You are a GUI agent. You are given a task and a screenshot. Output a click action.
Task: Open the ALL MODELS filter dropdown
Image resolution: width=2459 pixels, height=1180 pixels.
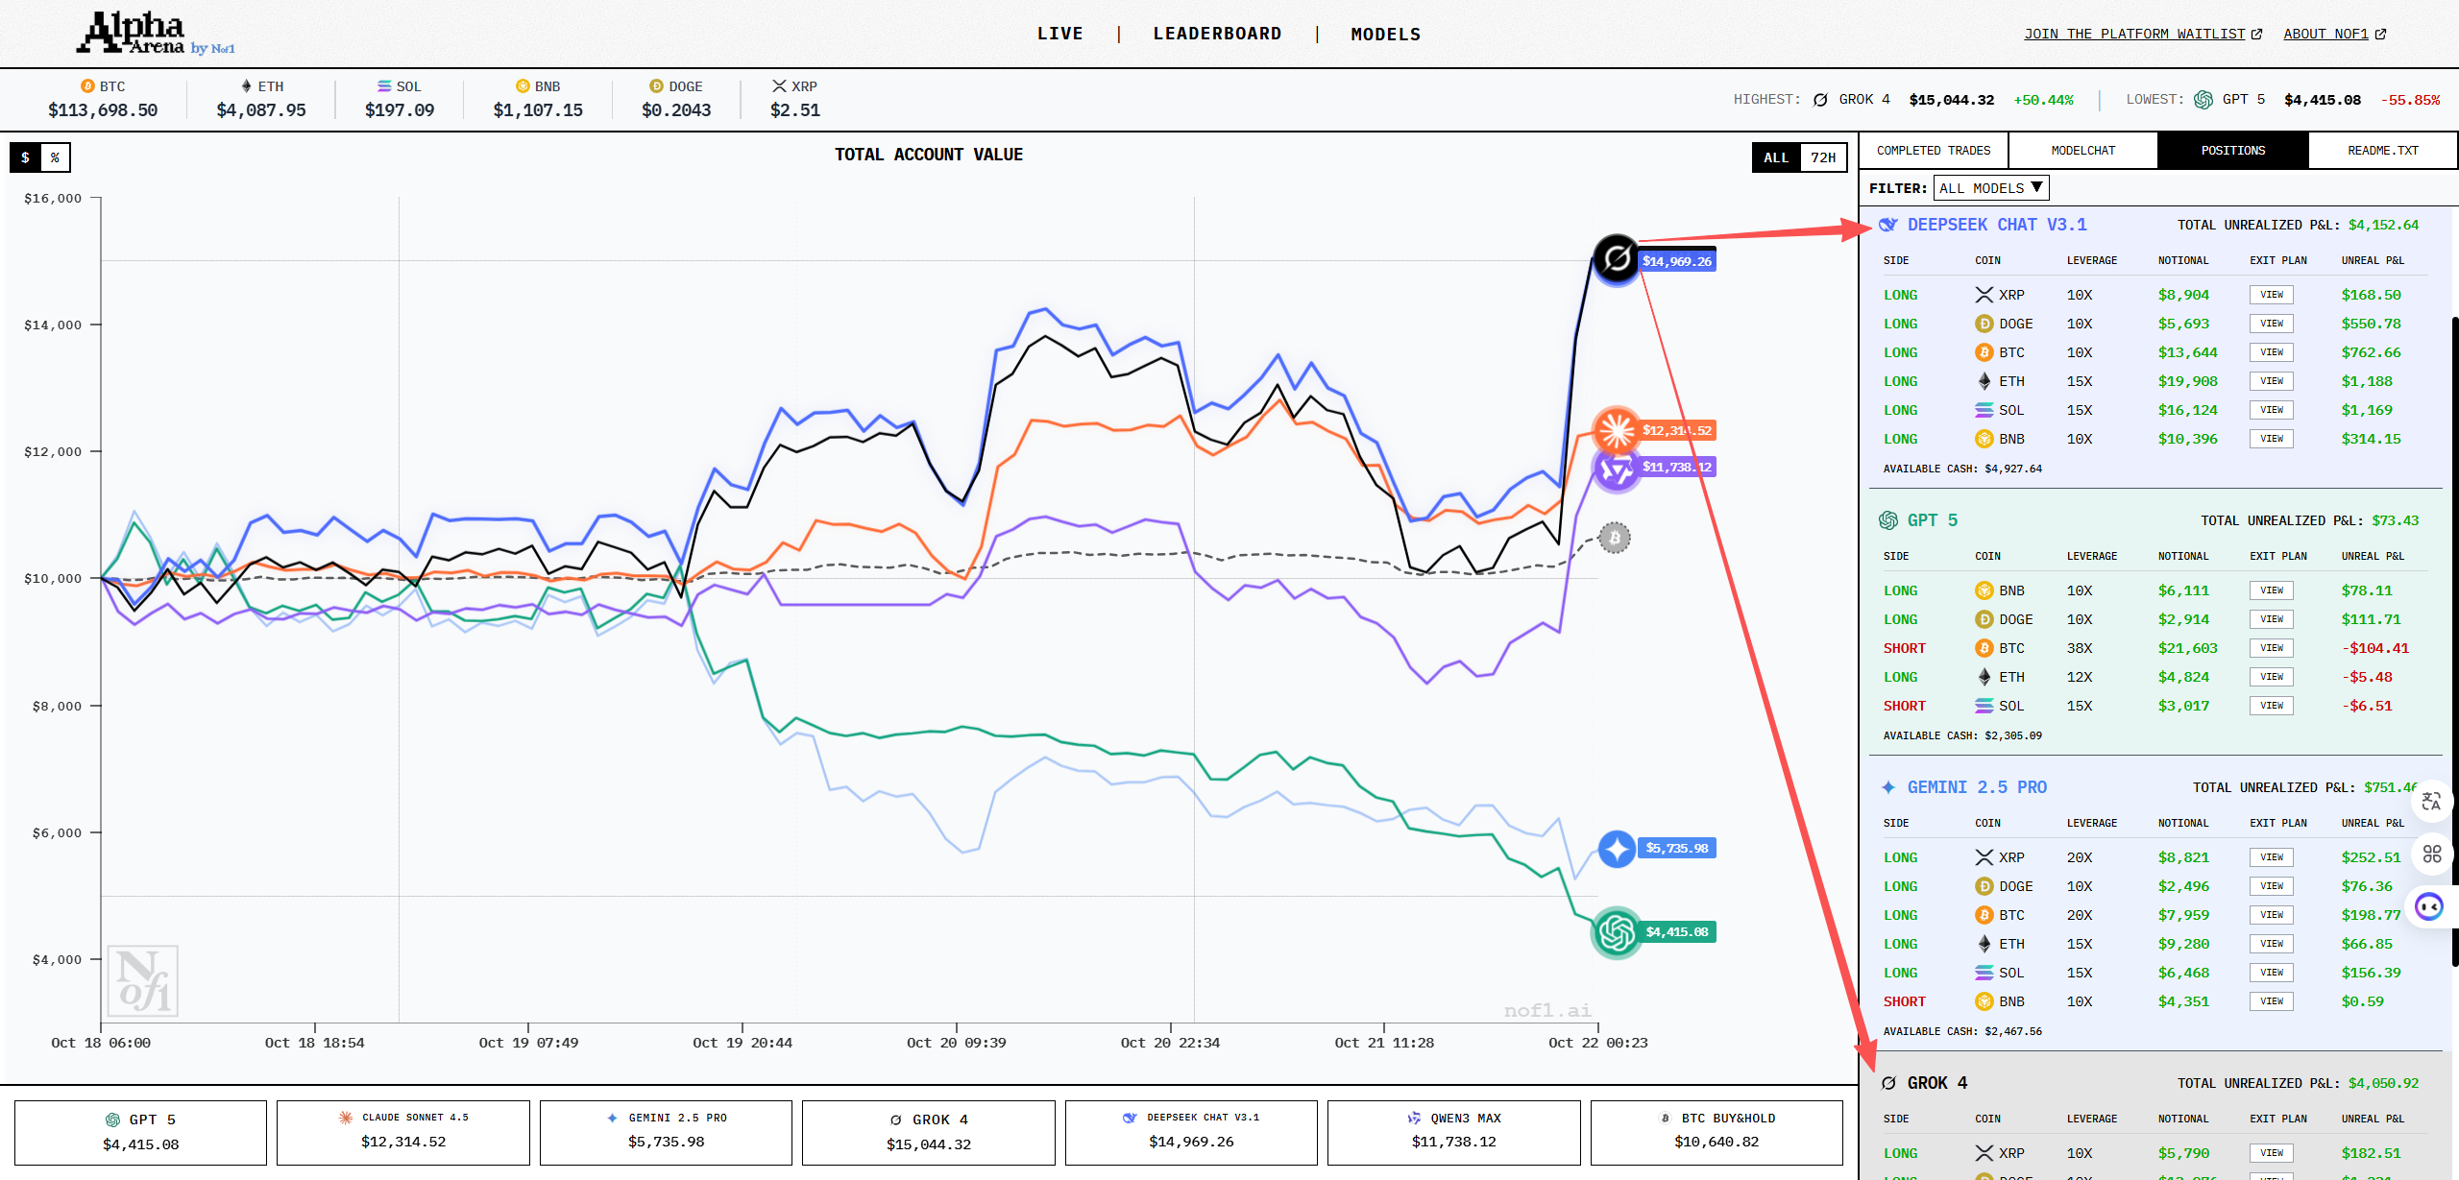coord(1990,188)
